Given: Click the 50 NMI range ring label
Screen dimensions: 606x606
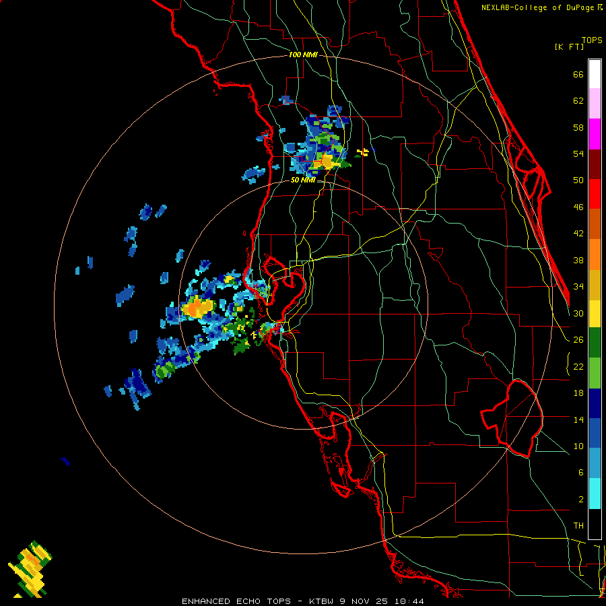Looking at the screenshot, I should pyautogui.click(x=302, y=180).
